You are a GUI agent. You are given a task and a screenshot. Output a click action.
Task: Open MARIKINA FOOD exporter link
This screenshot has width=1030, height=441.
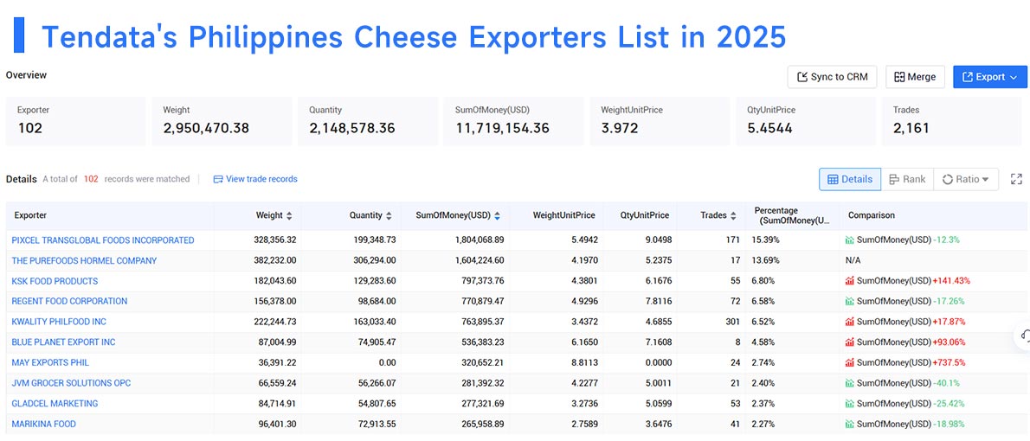43,424
